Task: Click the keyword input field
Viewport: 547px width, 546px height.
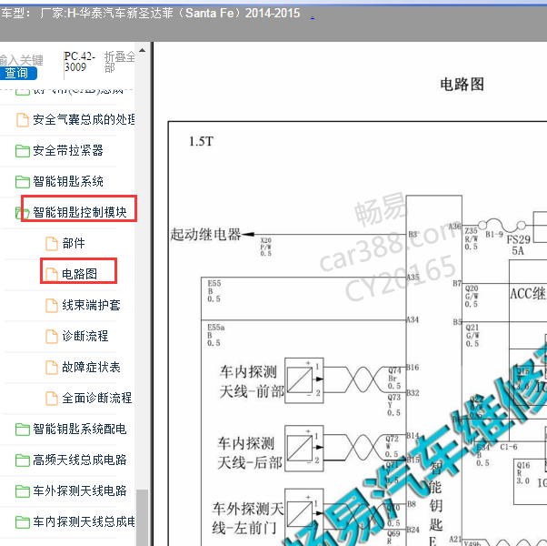Action: click(x=22, y=60)
